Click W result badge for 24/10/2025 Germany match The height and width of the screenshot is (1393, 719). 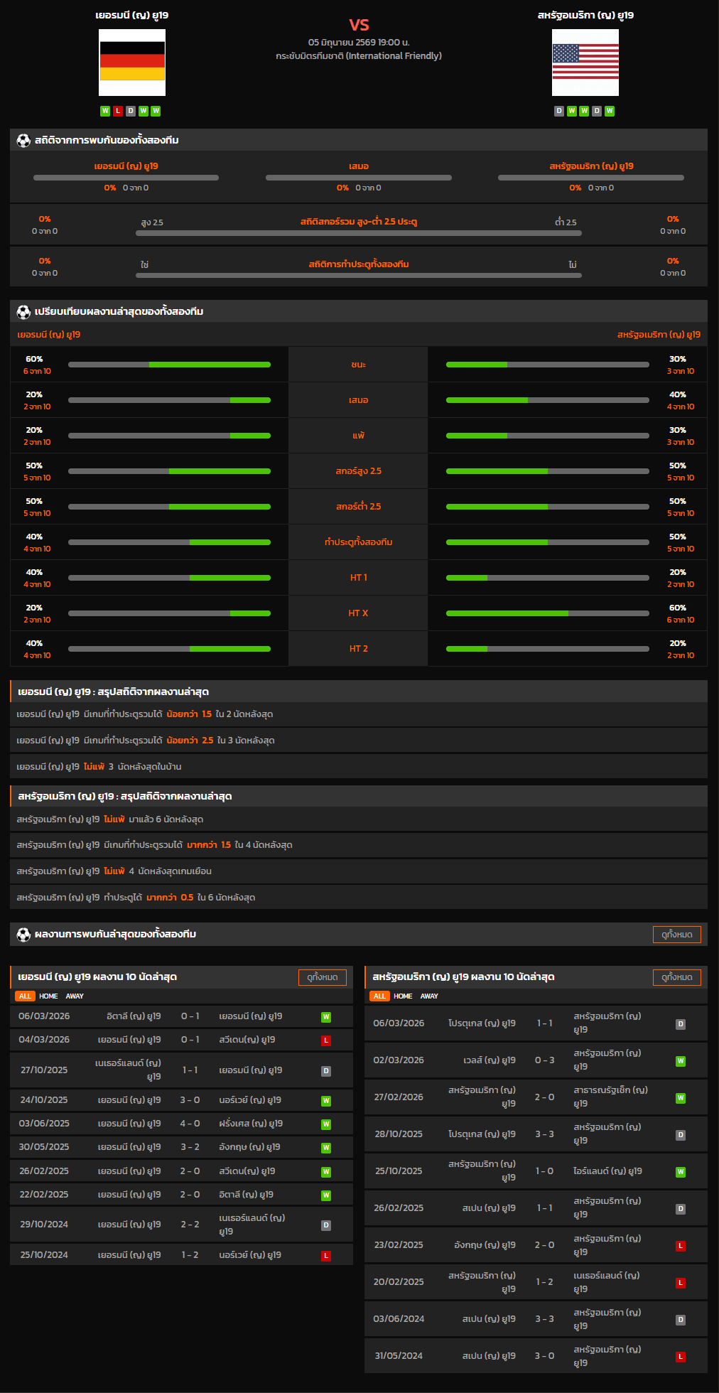[326, 1101]
